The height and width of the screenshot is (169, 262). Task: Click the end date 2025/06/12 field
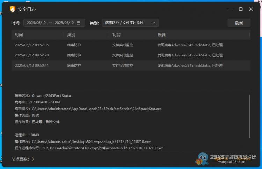64,23
